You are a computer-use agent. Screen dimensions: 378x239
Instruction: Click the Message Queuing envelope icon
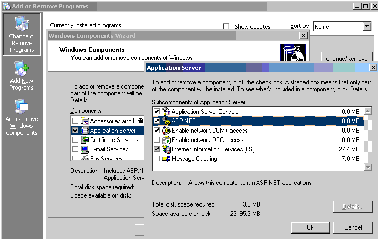(x=166, y=159)
